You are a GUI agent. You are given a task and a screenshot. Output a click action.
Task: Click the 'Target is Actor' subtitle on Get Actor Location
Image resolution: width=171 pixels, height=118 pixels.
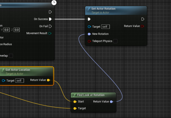14,74
